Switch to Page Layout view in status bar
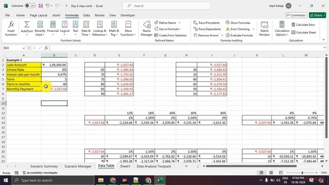 point(271,173)
